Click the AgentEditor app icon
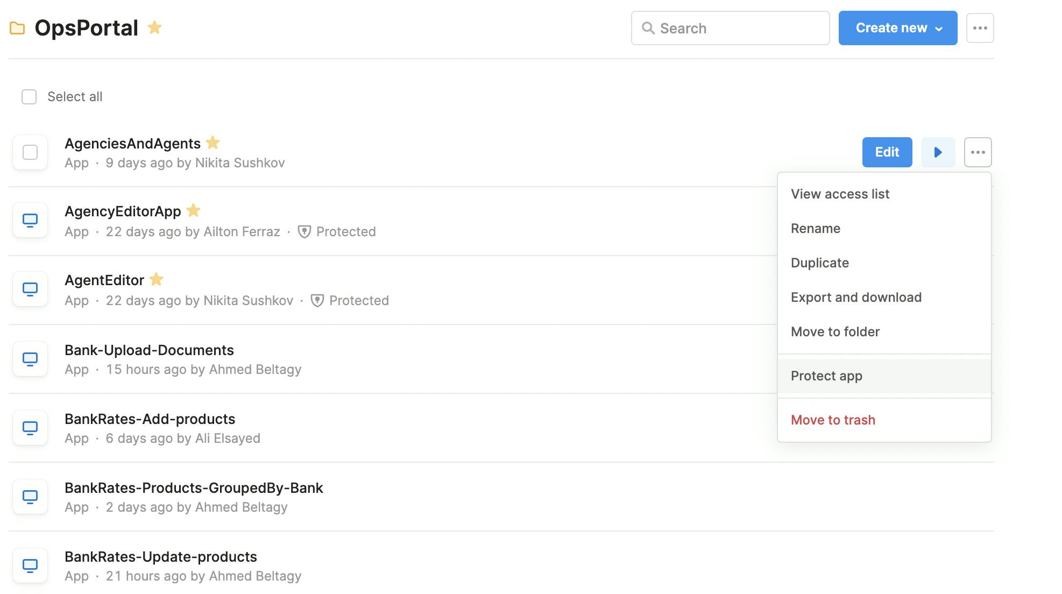The height and width of the screenshot is (594, 1062). coord(30,289)
